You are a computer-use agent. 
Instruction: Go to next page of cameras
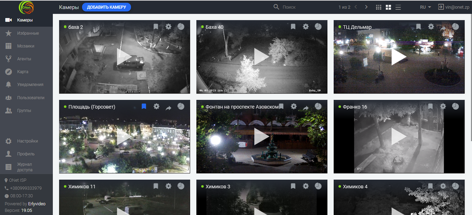tap(367, 7)
